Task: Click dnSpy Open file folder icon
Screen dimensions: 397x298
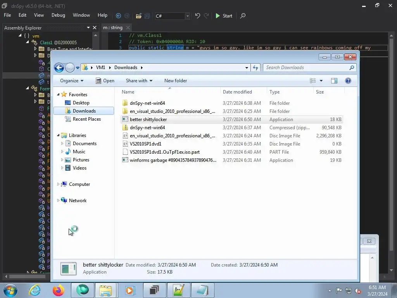Action: click(x=138, y=16)
